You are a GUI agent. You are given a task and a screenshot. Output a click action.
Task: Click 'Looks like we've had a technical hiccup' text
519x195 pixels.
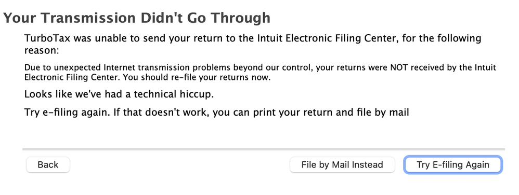119,94
